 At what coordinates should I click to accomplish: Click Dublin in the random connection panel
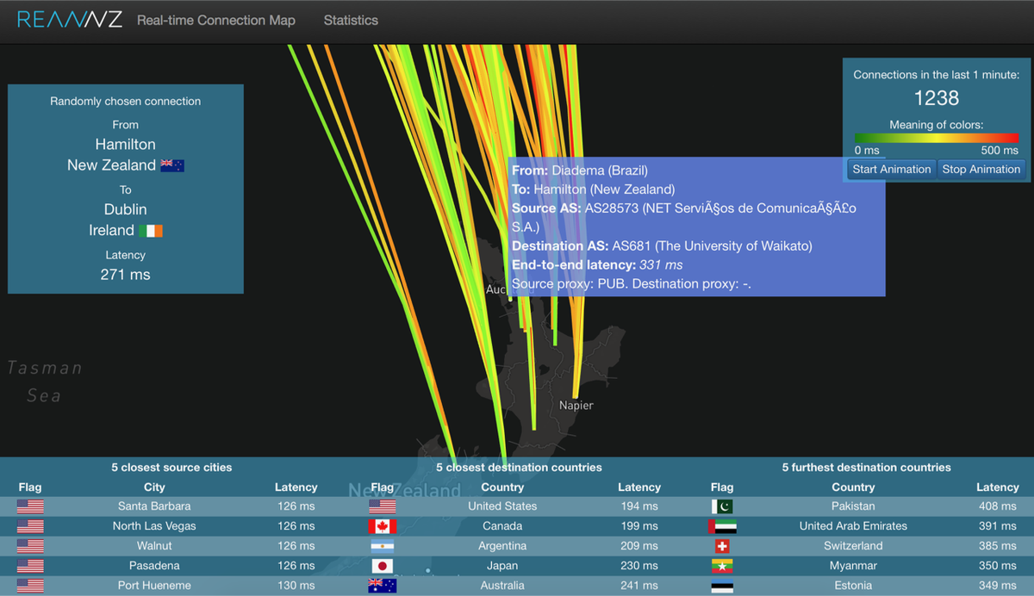(x=126, y=209)
